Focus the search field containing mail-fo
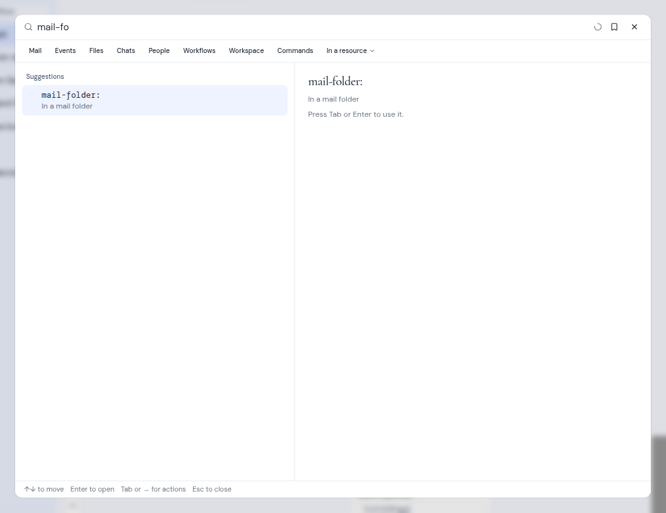 tap(312, 27)
